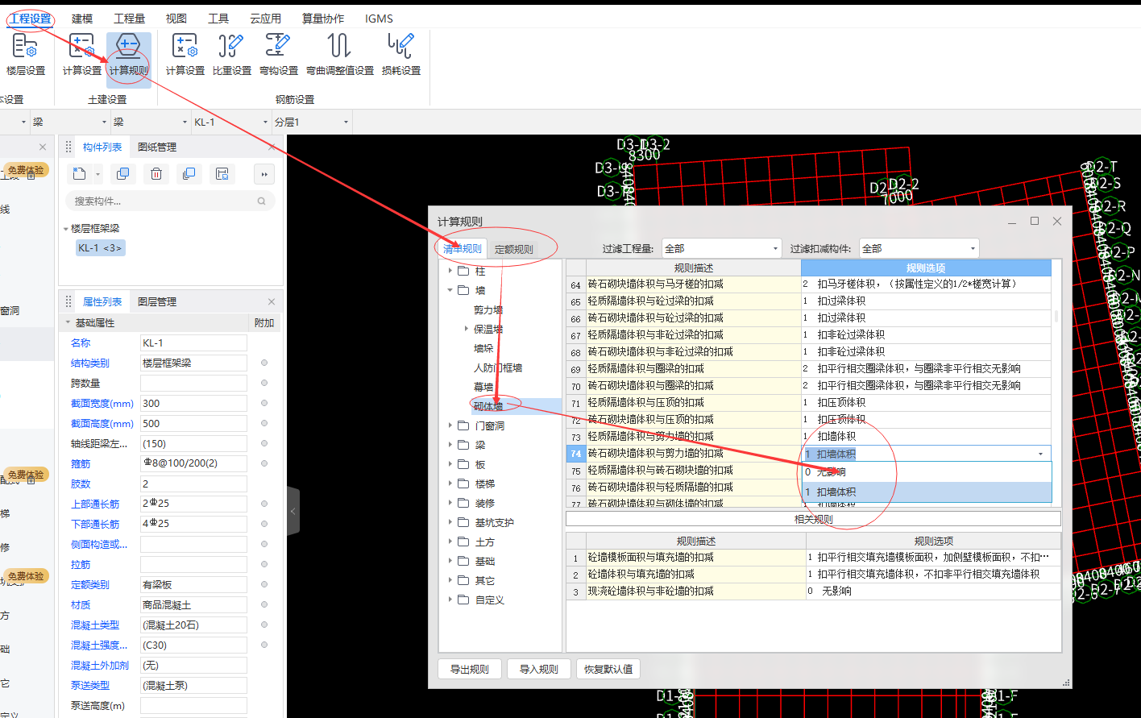Switch to the 图层管理 tab
Screen dimensions: 1141x718
pyautogui.click(x=157, y=301)
